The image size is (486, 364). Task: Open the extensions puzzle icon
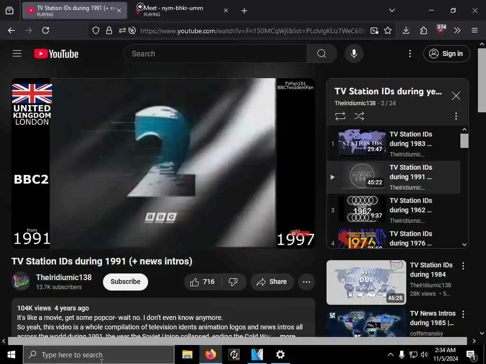(423, 30)
